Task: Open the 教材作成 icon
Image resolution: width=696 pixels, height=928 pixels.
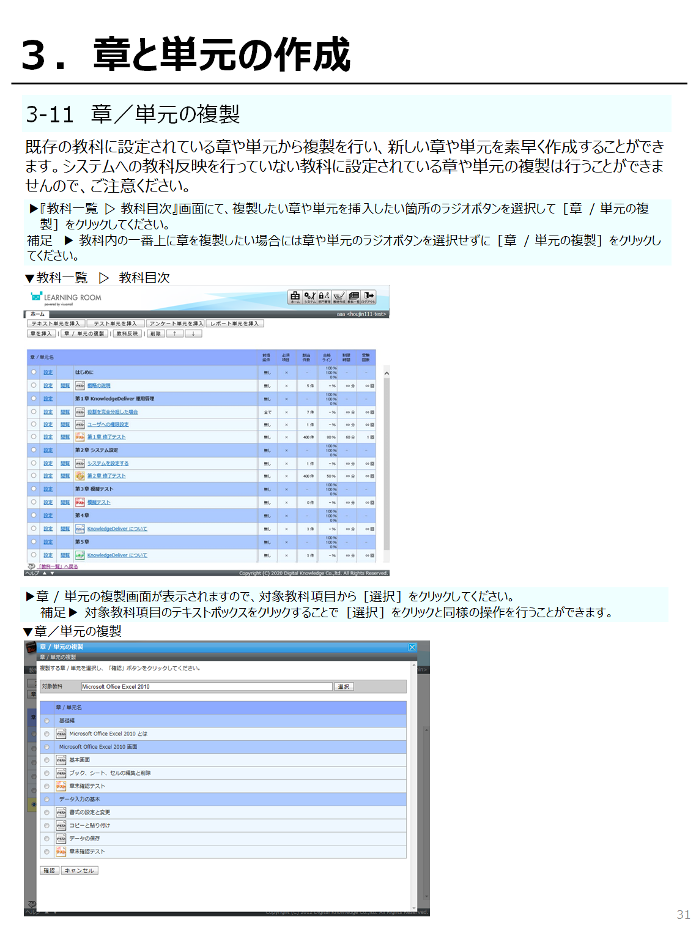Action: click(339, 297)
